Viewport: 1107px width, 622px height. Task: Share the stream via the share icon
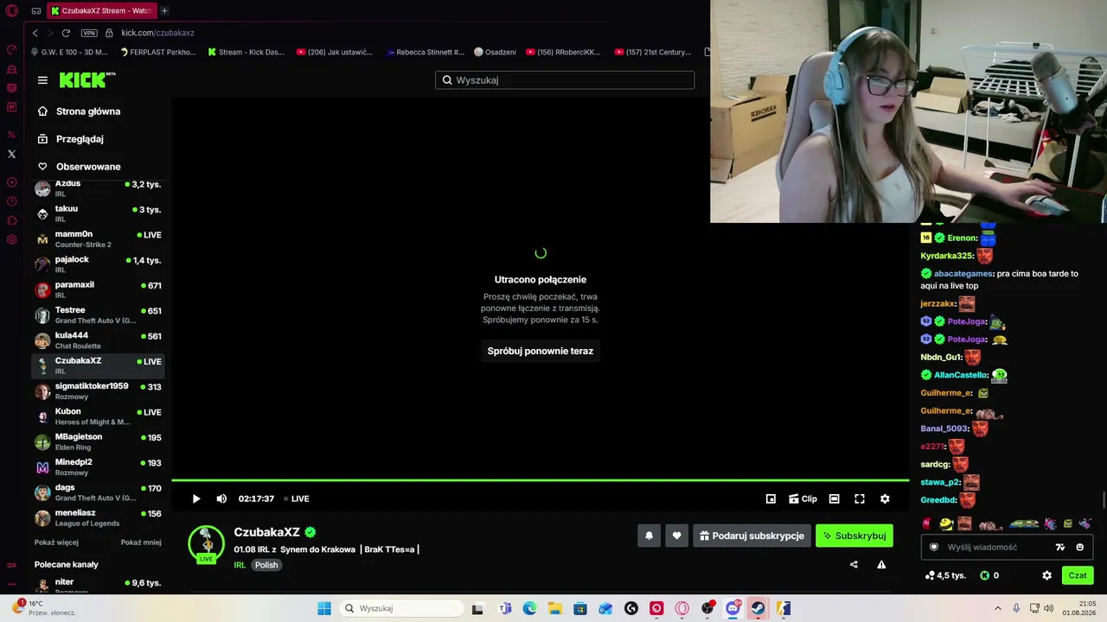854,565
